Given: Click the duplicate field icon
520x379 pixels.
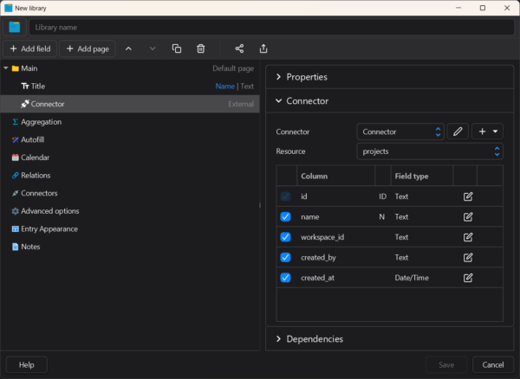Looking at the screenshot, I should pyautogui.click(x=177, y=48).
